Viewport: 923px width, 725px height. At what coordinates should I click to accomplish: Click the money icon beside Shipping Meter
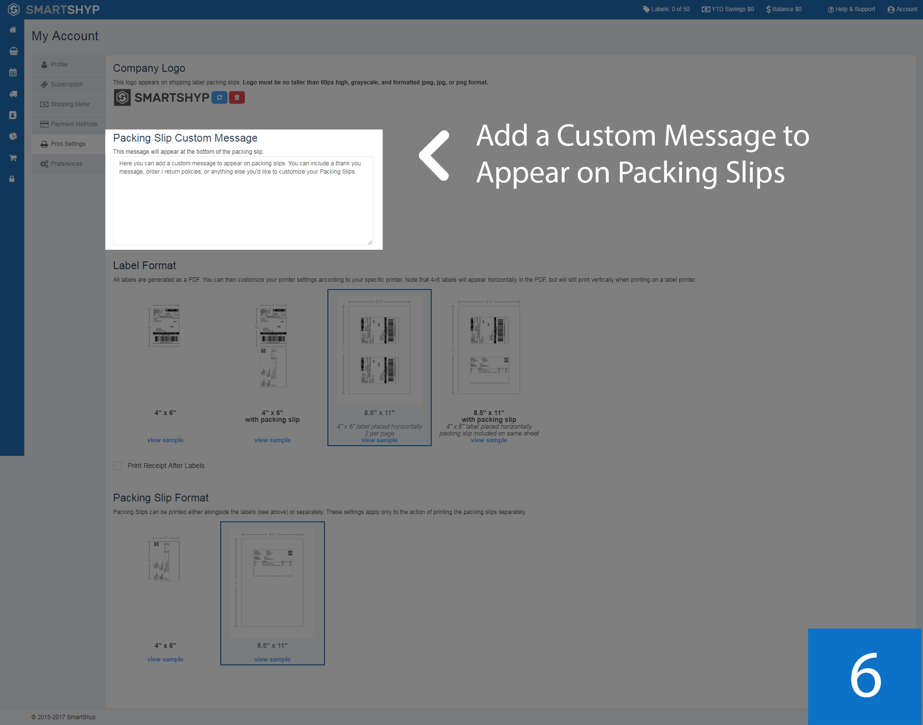tap(44, 104)
